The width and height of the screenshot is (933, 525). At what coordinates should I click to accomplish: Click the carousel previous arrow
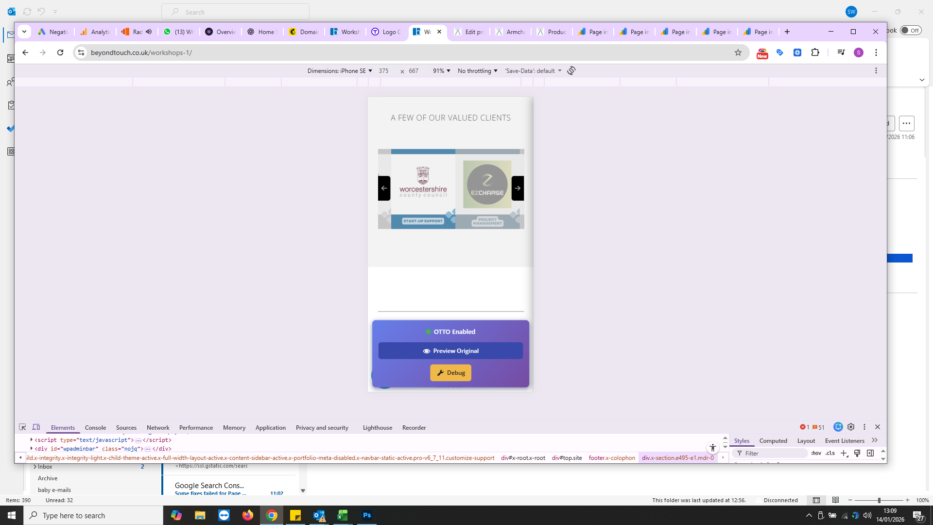[x=384, y=188]
